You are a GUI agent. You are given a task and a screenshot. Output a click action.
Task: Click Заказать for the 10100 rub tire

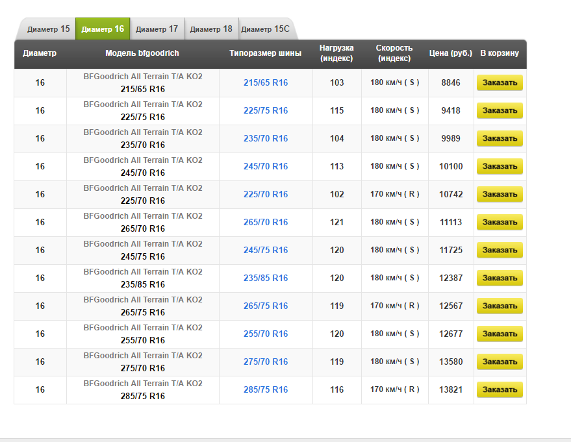(x=500, y=167)
